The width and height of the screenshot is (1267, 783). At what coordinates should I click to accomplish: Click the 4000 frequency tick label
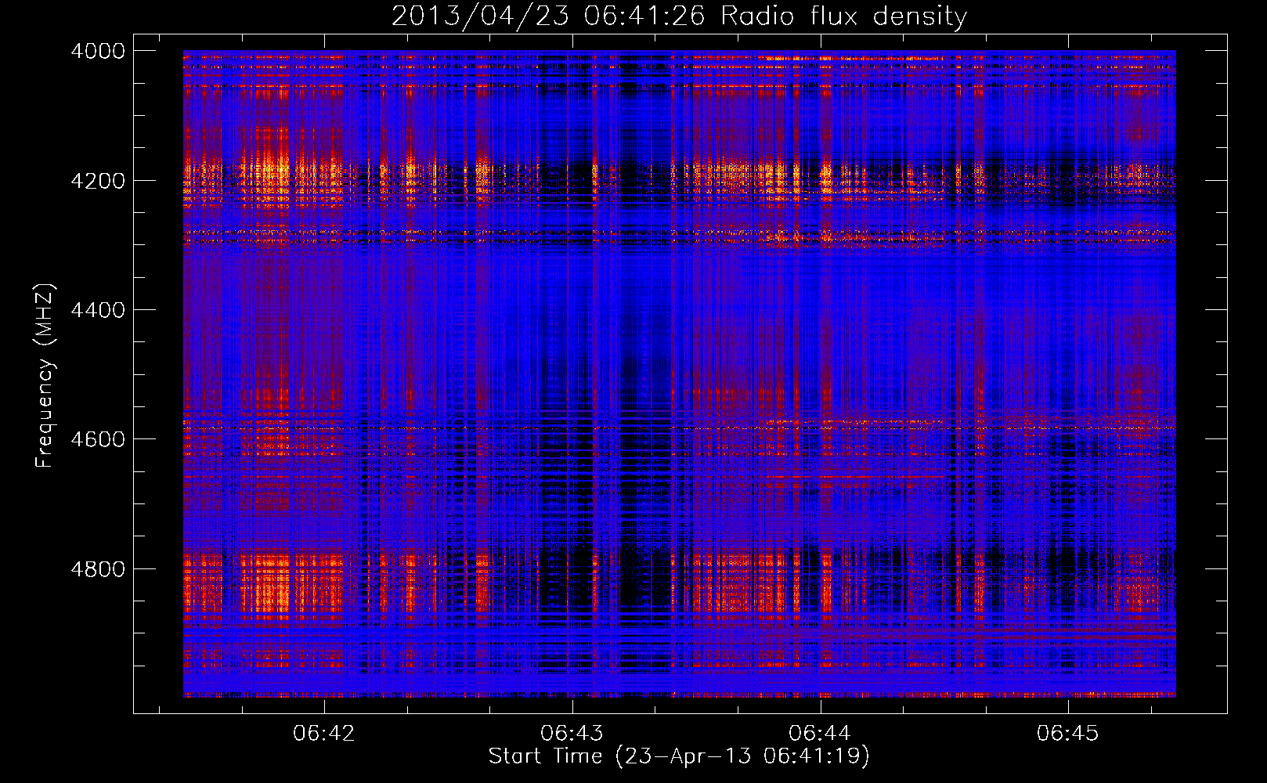click(98, 51)
